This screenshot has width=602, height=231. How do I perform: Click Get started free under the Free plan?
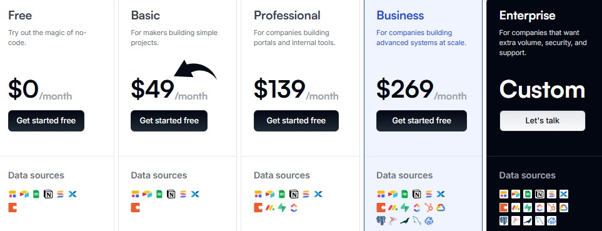[x=46, y=121]
